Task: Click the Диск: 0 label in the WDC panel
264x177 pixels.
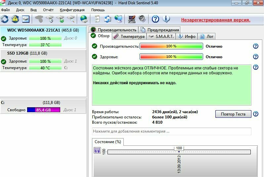Action: [x=70, y=38]
